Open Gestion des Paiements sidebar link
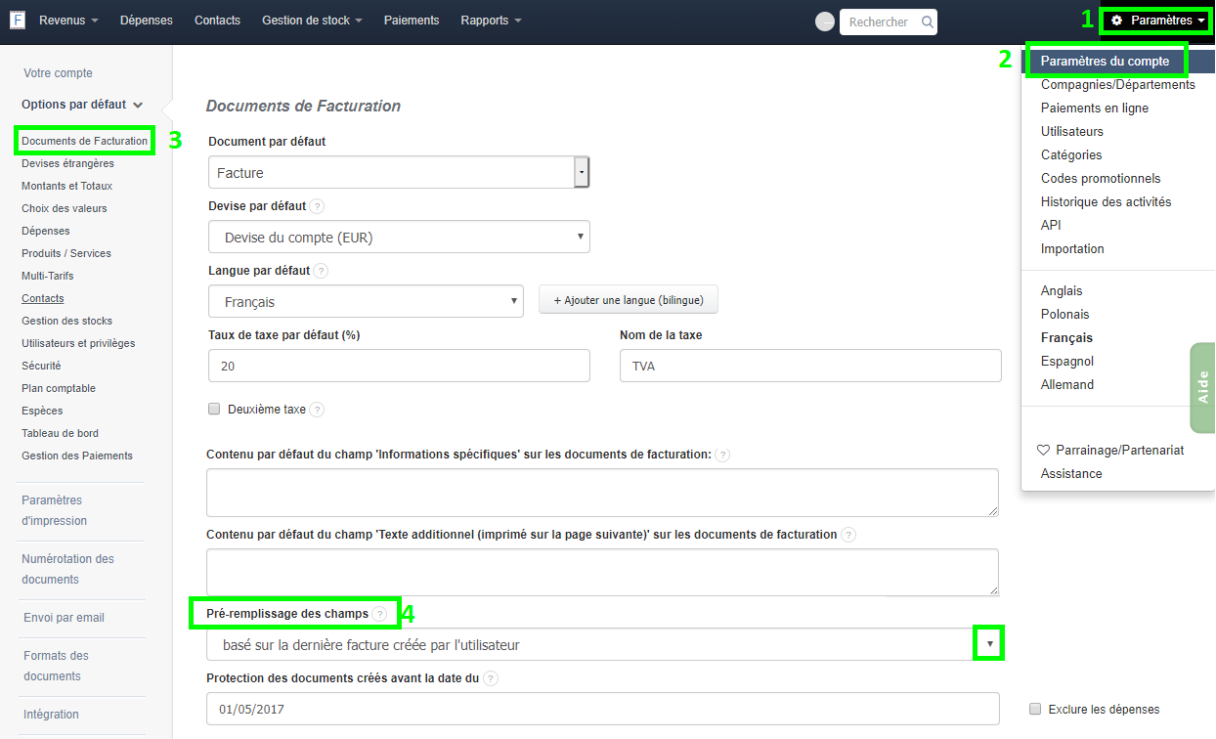Image resolution: width=1216 pixels, height=739 pixels. [77, 456]
